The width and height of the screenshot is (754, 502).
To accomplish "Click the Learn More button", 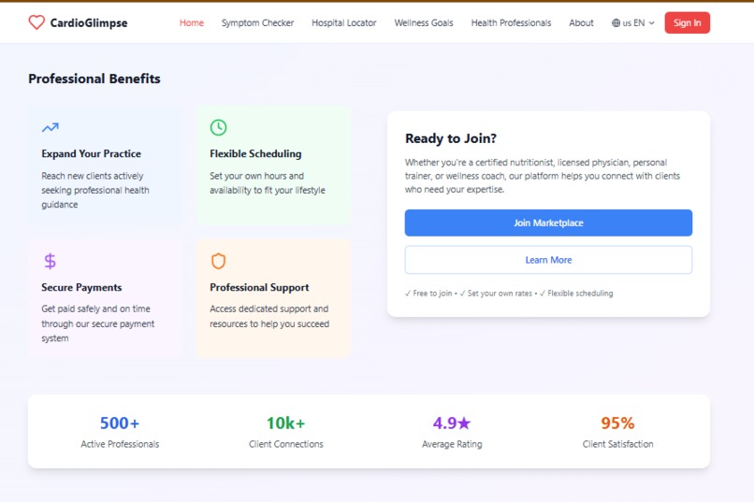I will point(548,260).
